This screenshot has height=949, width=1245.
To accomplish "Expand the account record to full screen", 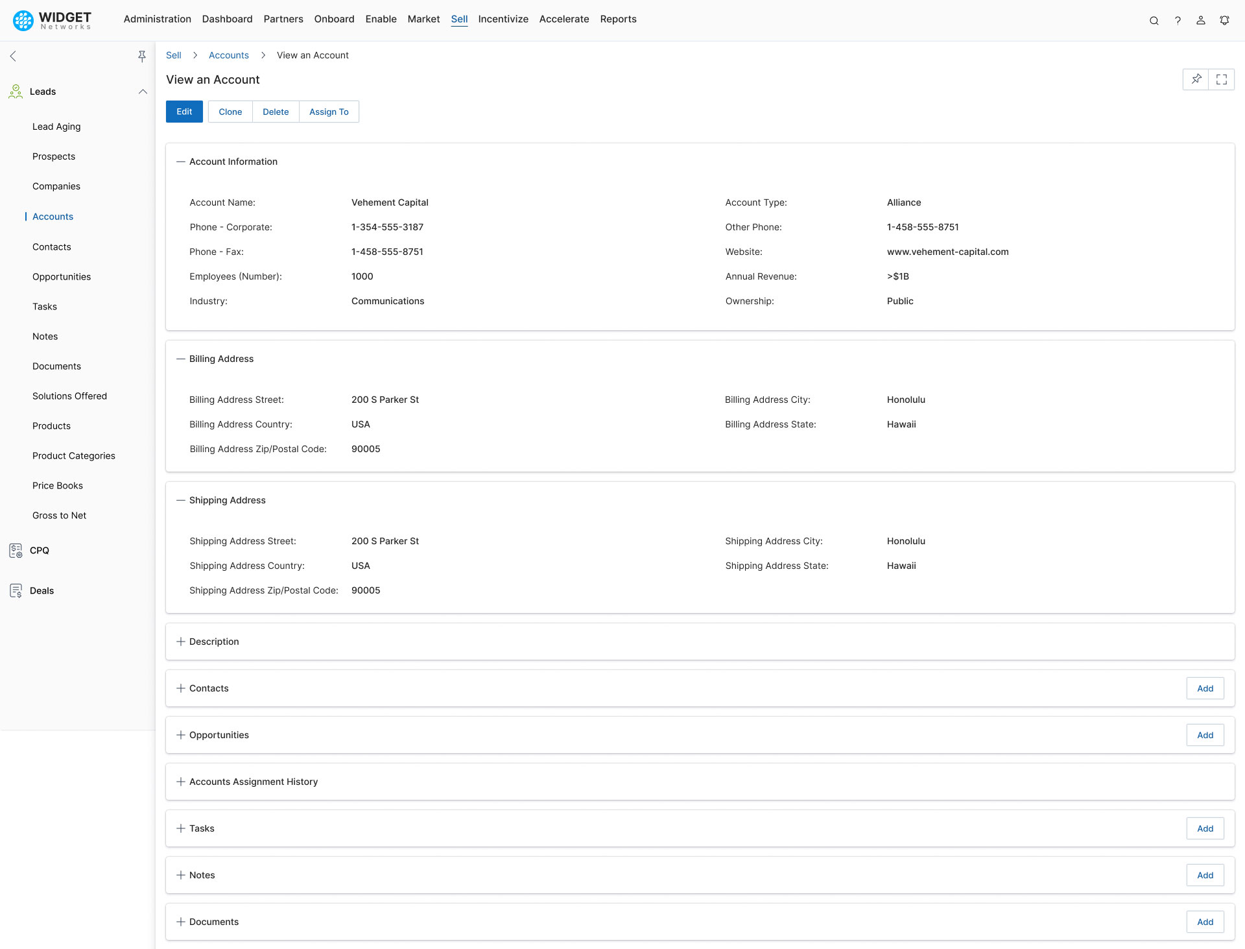I will click(x=1222, y=79).
